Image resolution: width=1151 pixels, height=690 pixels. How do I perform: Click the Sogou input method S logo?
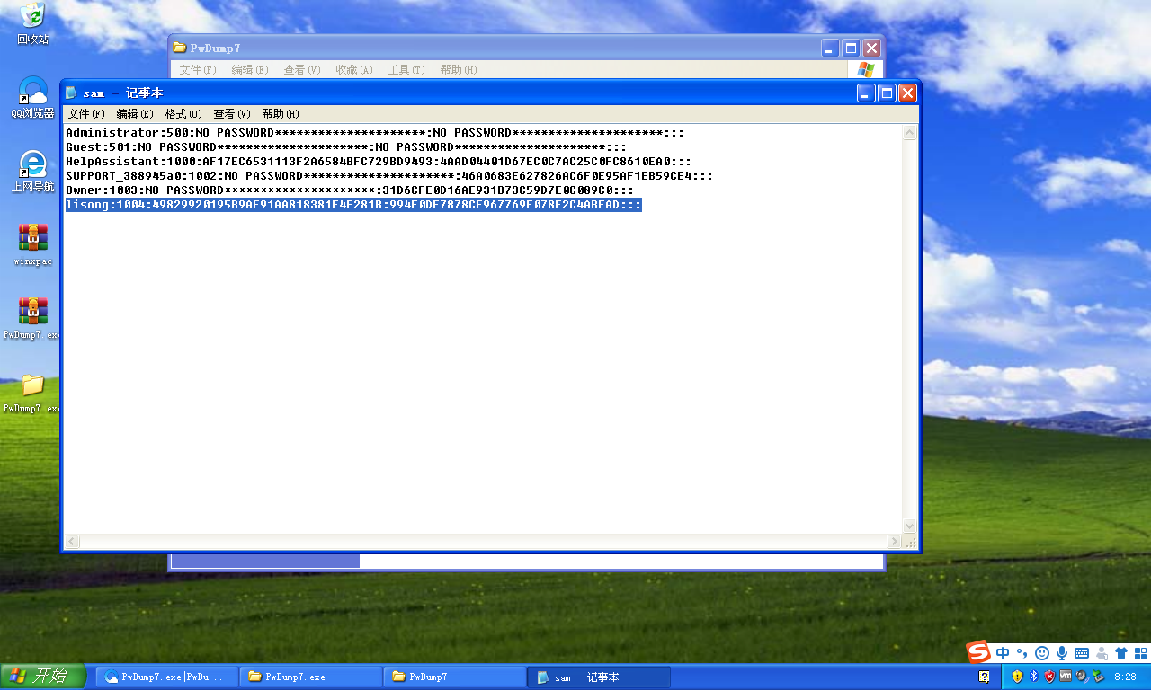[x=978, y=652]
